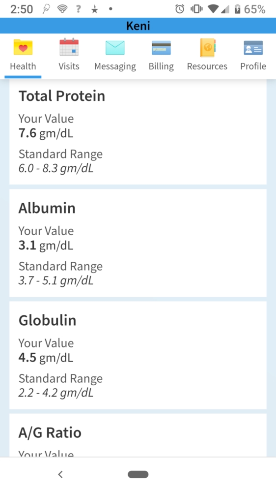Open the Total Protein result card
276x492 pixels.
(x=138, y=132)
